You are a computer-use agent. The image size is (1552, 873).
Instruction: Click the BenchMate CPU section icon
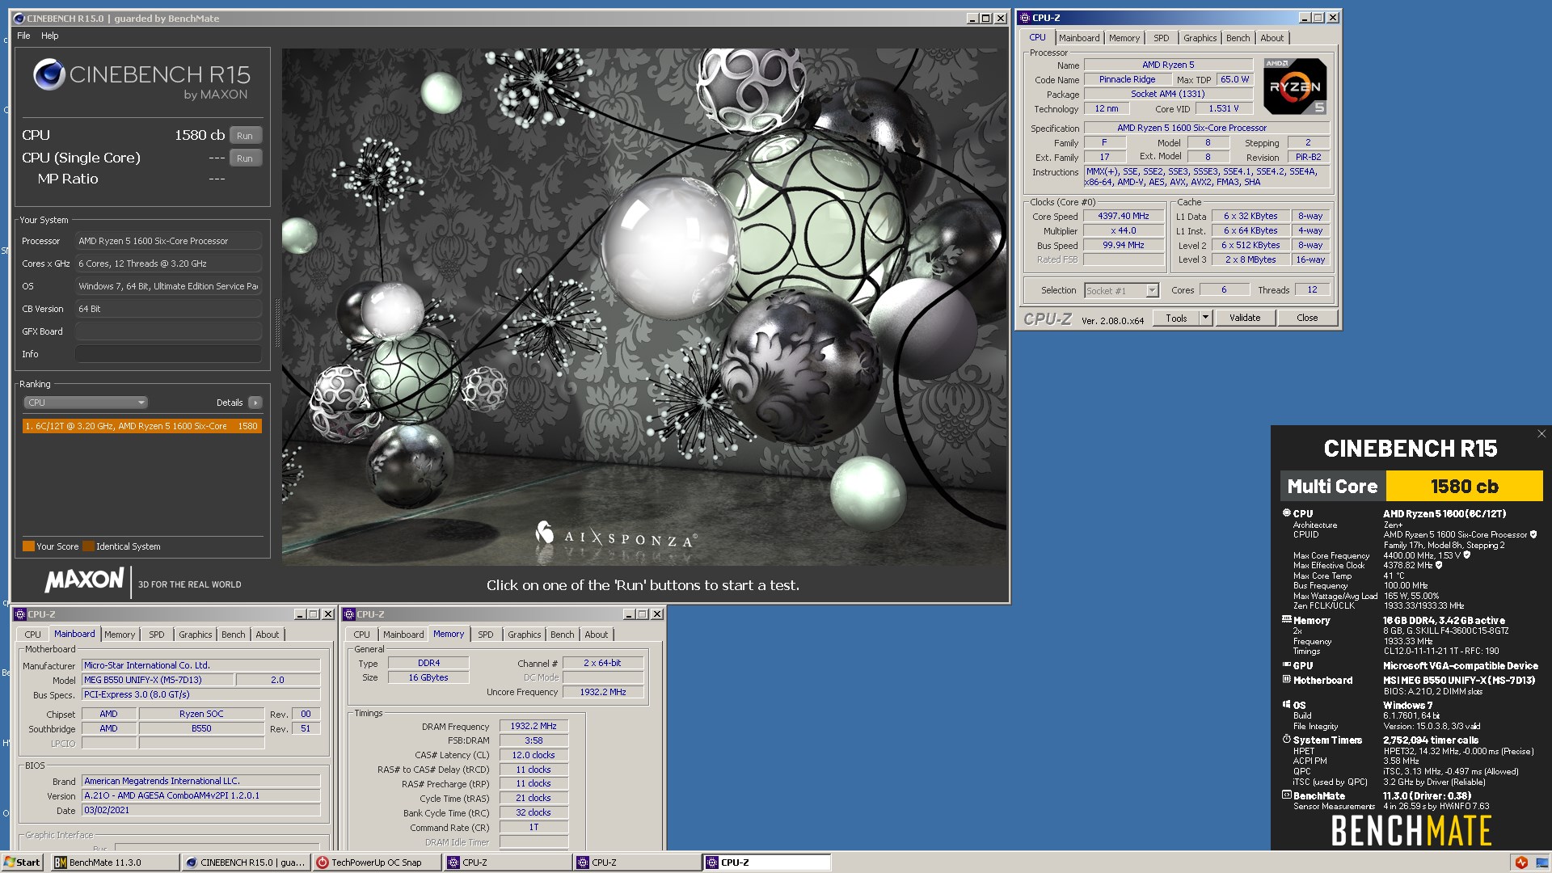point(1286,513)
